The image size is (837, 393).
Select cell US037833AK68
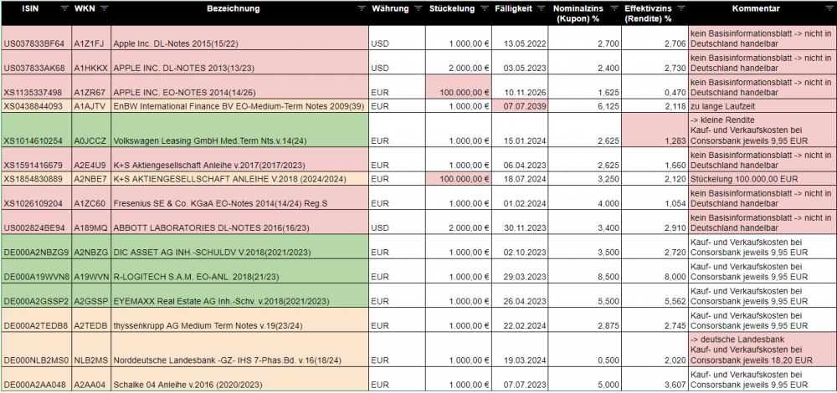click(x=36, y=63)
